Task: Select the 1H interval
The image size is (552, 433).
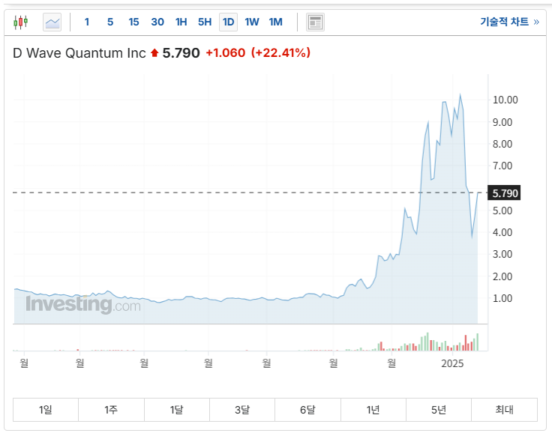Action: 181,22
